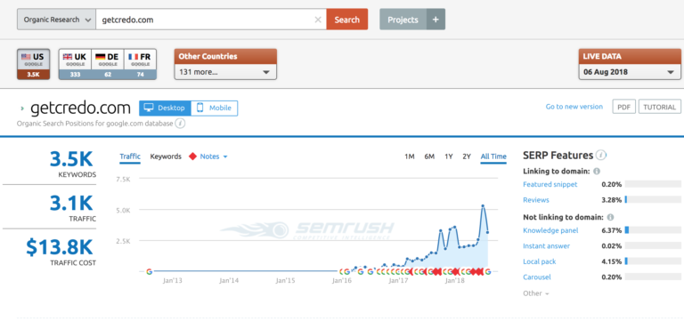Open the Live Data date dropdown
This screenshot has height=321, width=684.
[630, 72]
